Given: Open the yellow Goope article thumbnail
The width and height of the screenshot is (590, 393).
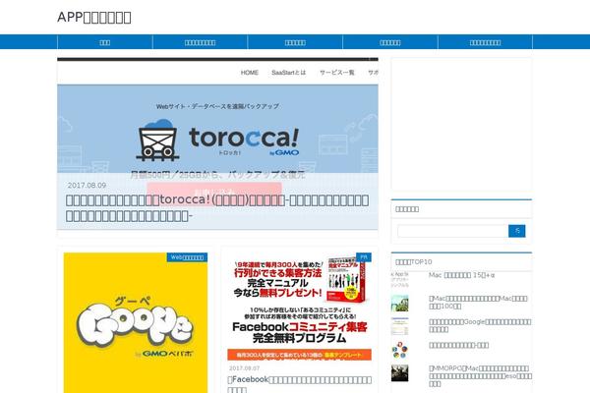Looking at the screenshot, I should pyautogui.click(x=136, y=322).
